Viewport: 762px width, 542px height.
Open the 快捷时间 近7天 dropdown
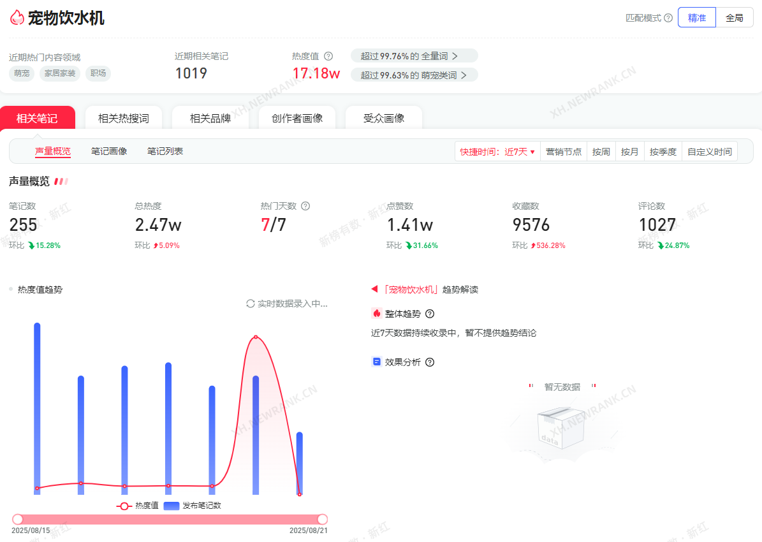[x=497, y=152]
